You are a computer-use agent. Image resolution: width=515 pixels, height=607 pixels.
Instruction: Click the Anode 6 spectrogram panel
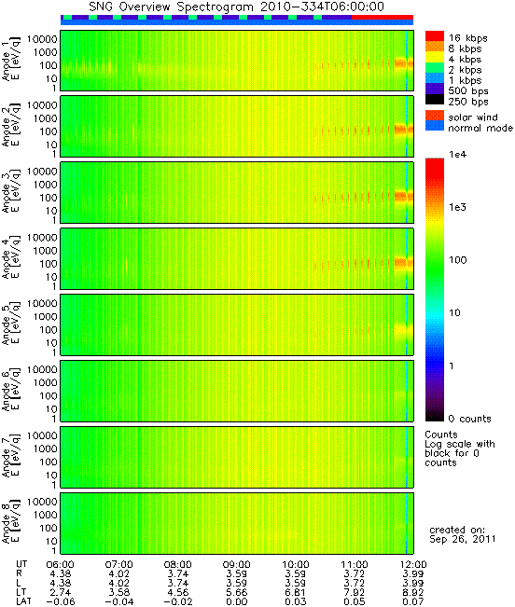click(237, 391)
